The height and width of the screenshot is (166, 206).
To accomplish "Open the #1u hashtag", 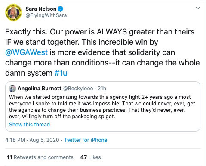I will (61, 73).
